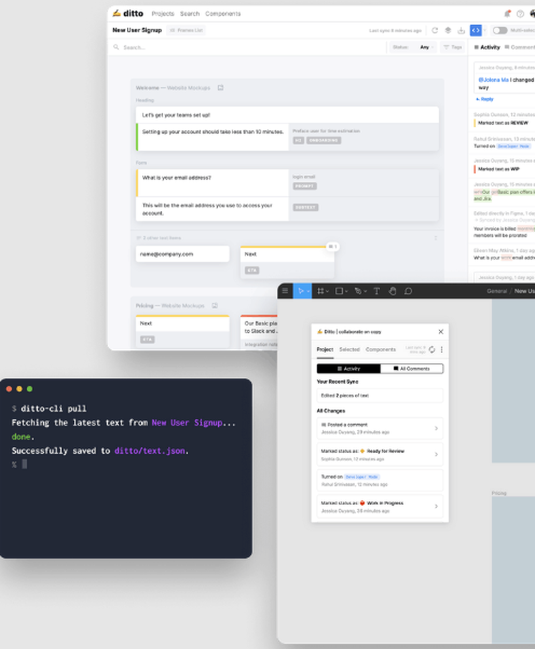Viewport: 535px width, 649px height.
Task: Select the Frame tool in Figma toolbar
Action: [x=320, y=291]
